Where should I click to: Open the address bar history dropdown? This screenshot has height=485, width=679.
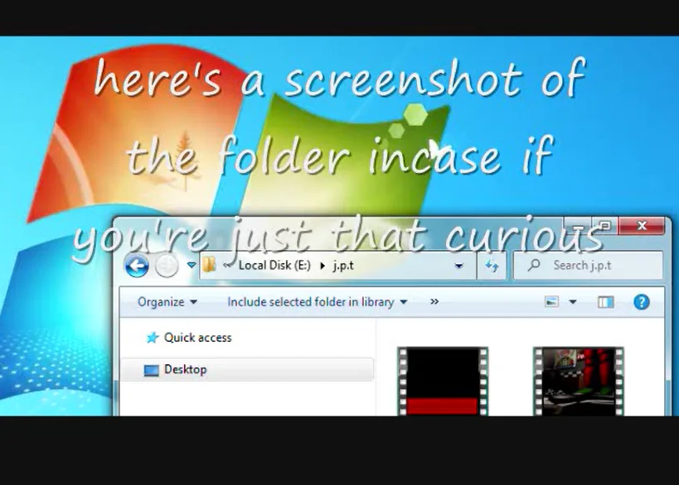click(458, 266)
